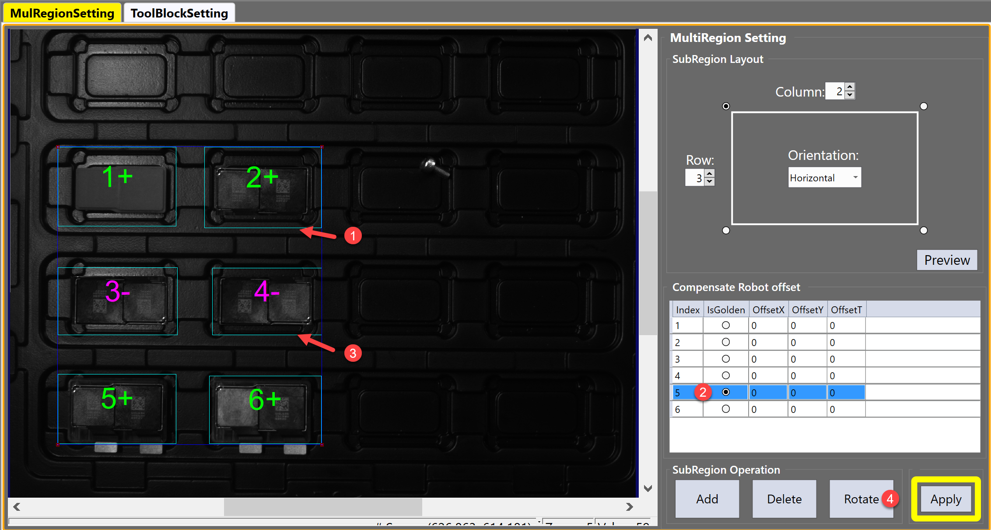Select top-left corner layout radio button
Screen dimensions: 991x530
point(726,106)
